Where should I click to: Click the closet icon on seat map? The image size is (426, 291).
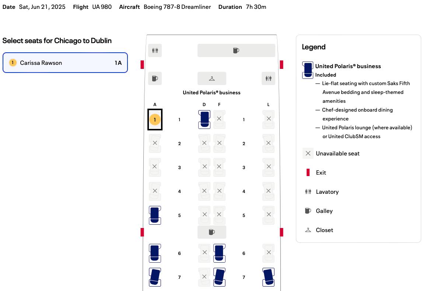pyautogui.click(x=212, y=78)
